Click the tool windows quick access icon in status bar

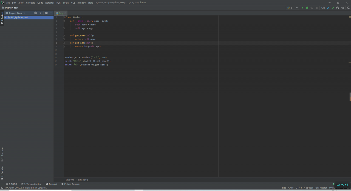(2, 188)
